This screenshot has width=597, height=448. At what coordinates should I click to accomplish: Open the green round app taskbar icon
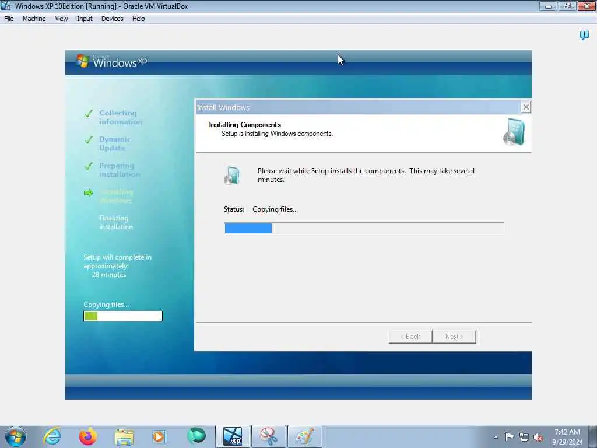click(196, 436)
